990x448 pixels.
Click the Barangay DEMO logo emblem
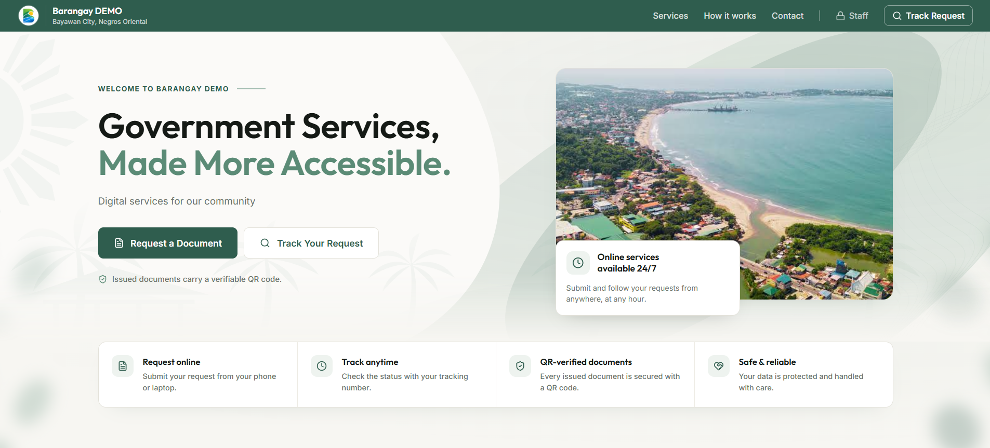point(29,16)
